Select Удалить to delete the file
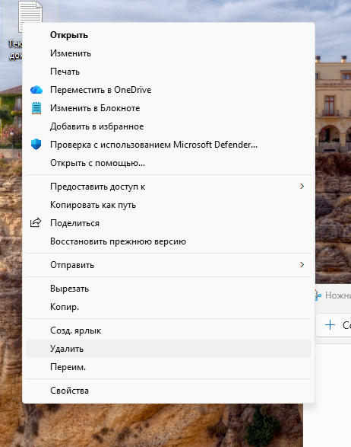351x447 pixels. [x=169, y=349]
